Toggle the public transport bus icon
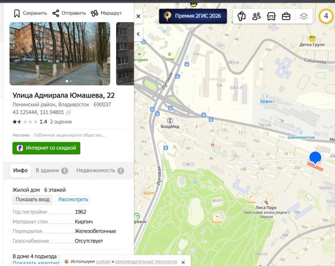Image resolution: width=335 pixels, height=266 pixels. (271, 16)
